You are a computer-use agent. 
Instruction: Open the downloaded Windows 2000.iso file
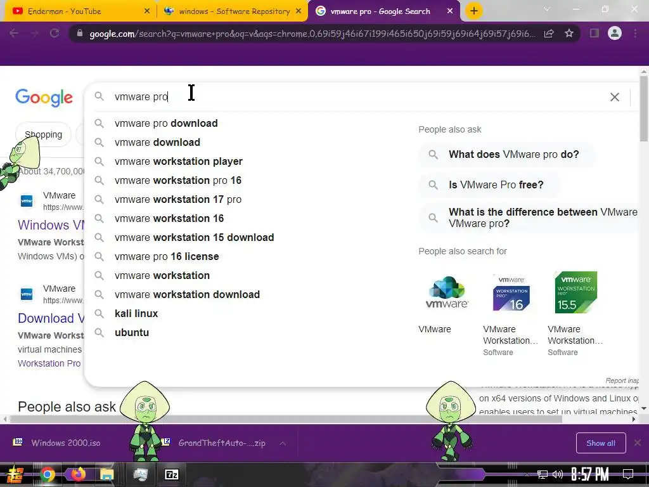pos(56,443)
